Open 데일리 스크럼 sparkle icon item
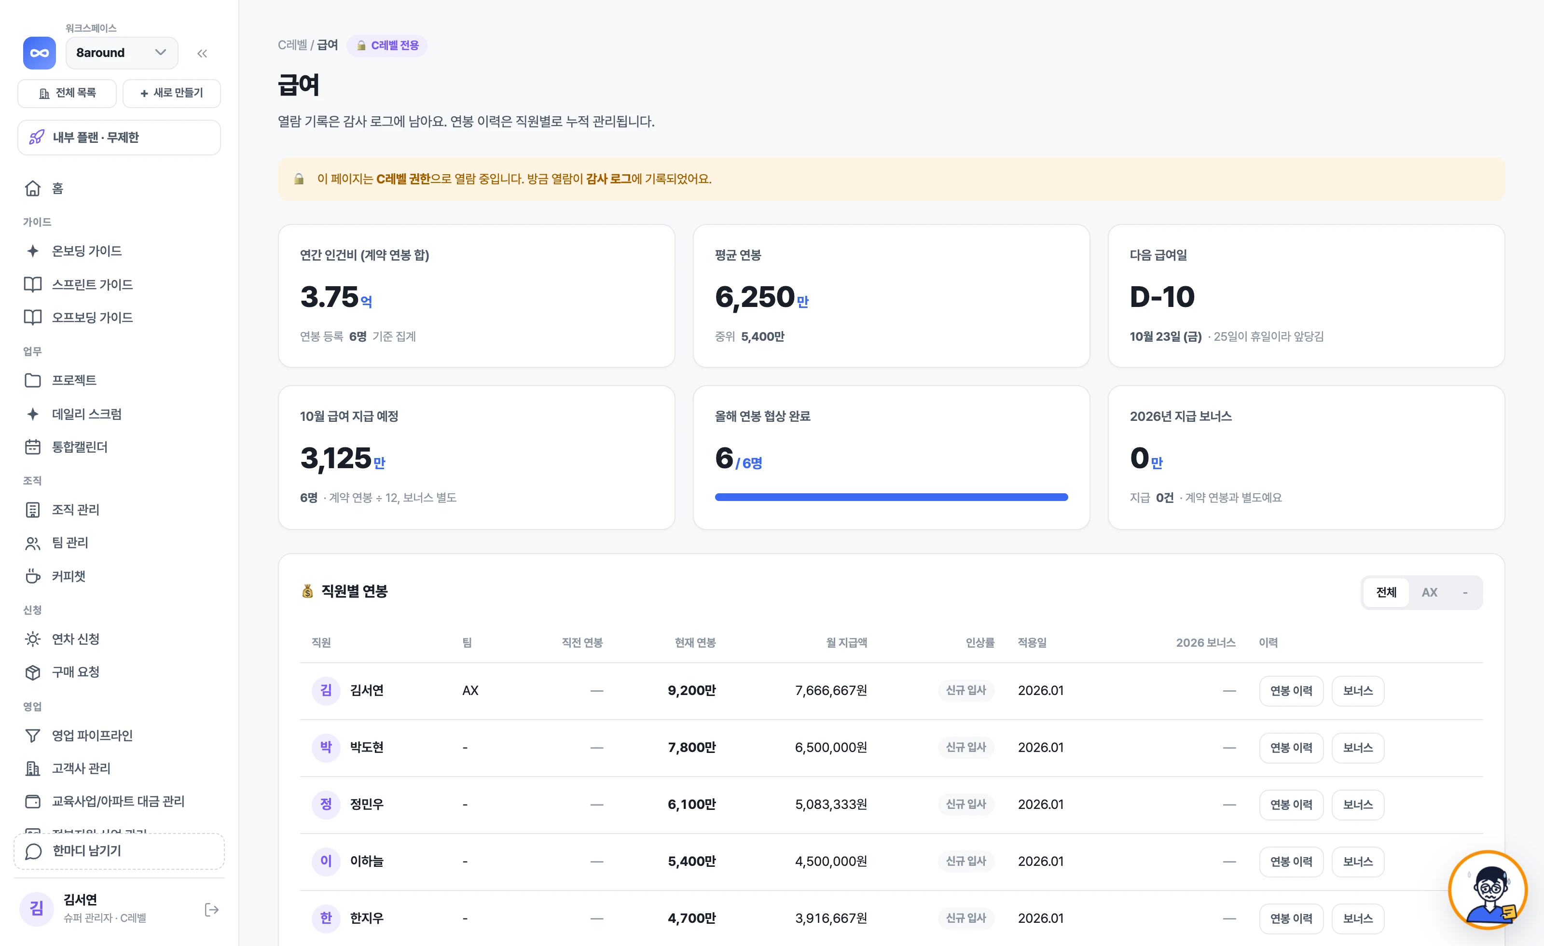Screen dimensions: 1544x946 click(x=119, y=414)
